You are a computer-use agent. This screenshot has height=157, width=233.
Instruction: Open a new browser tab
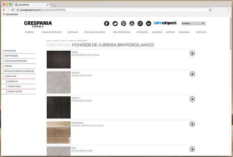[53, 5]
